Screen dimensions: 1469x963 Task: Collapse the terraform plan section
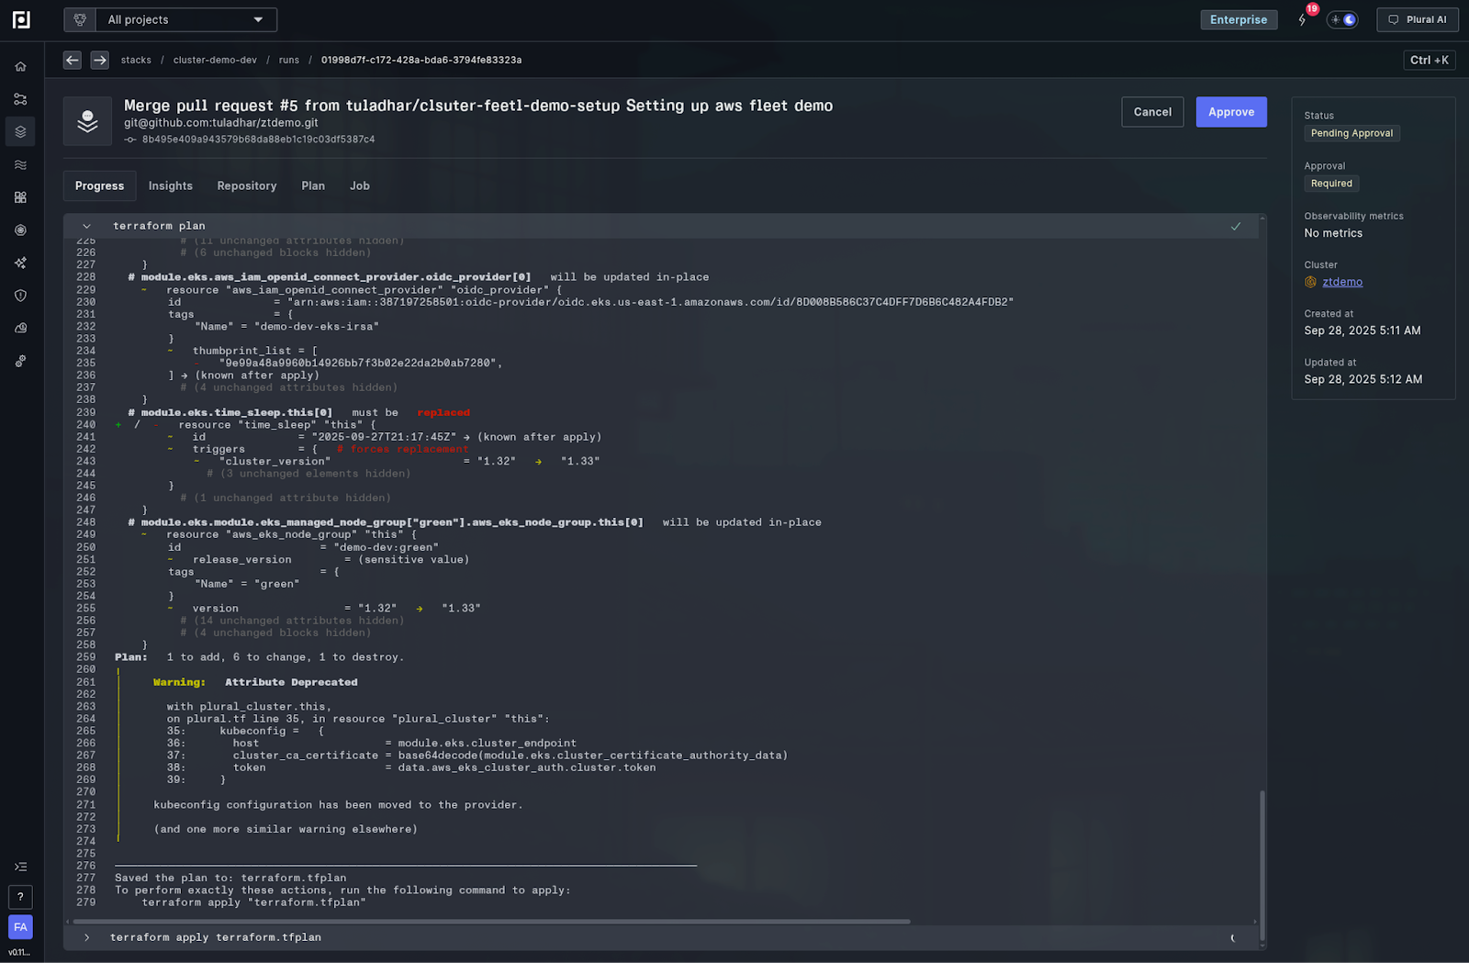pos(86,226)
